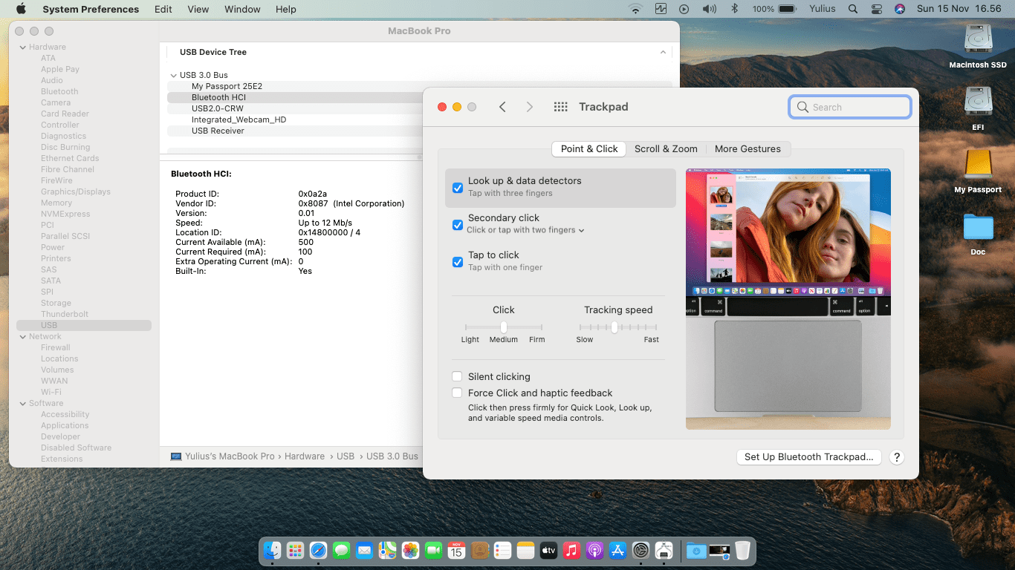Go back using the left chevron arrow
1015x570 pixels.
click(502, 107)
